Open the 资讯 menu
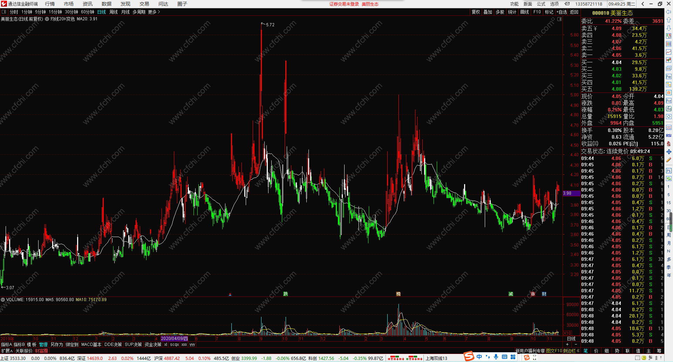Screen dimensions: 673x362 coord(88,4)
